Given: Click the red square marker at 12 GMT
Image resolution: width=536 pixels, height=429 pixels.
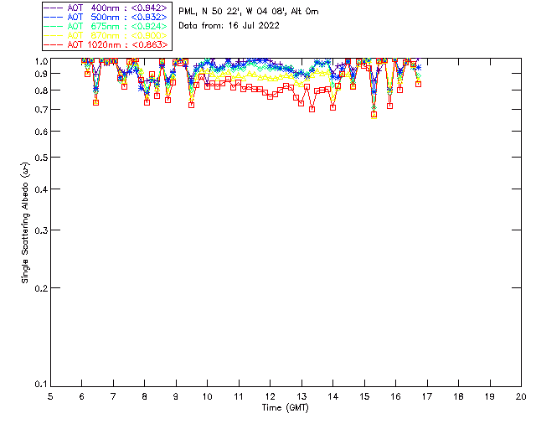Looking at the screenshot, I should pyautogui.click(x=270, y=97).
